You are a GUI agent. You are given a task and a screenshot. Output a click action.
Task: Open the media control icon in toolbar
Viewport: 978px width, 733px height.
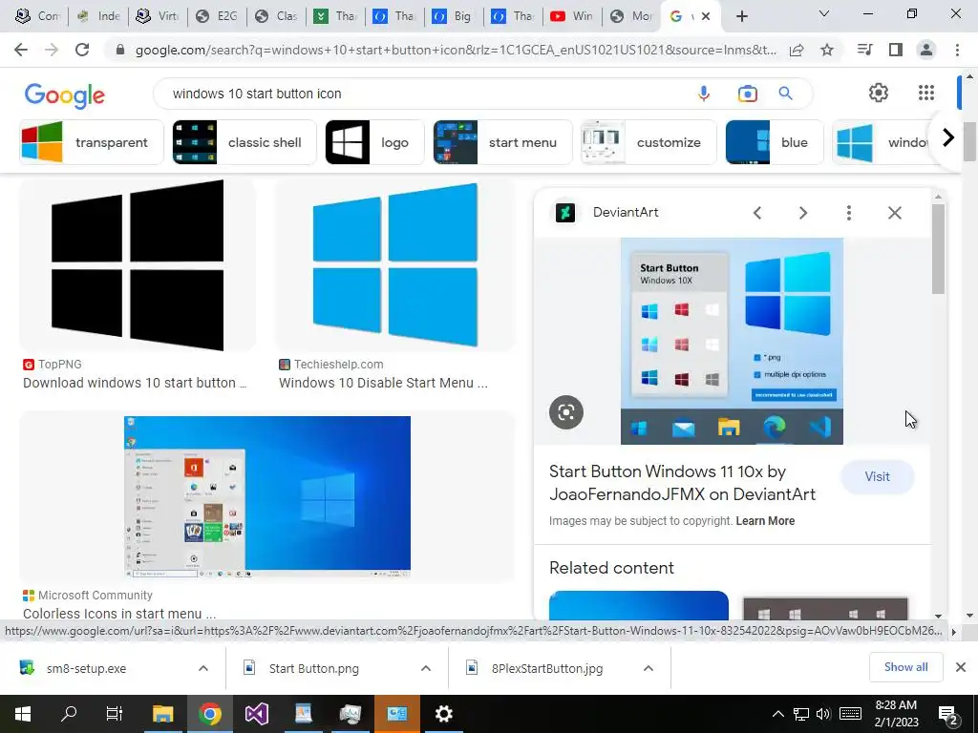(864, 50)
